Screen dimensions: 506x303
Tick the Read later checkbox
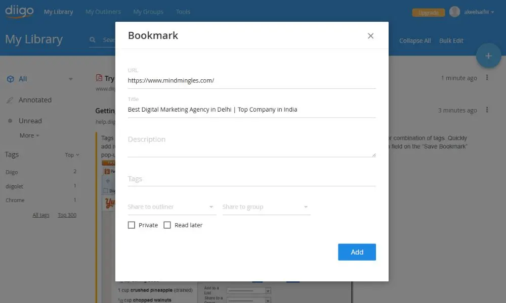click(x=167, y=225)
